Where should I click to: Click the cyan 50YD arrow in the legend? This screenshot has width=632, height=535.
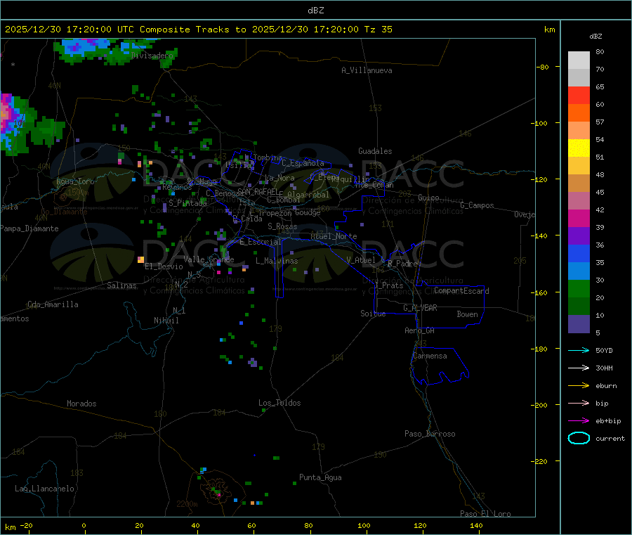579,350
